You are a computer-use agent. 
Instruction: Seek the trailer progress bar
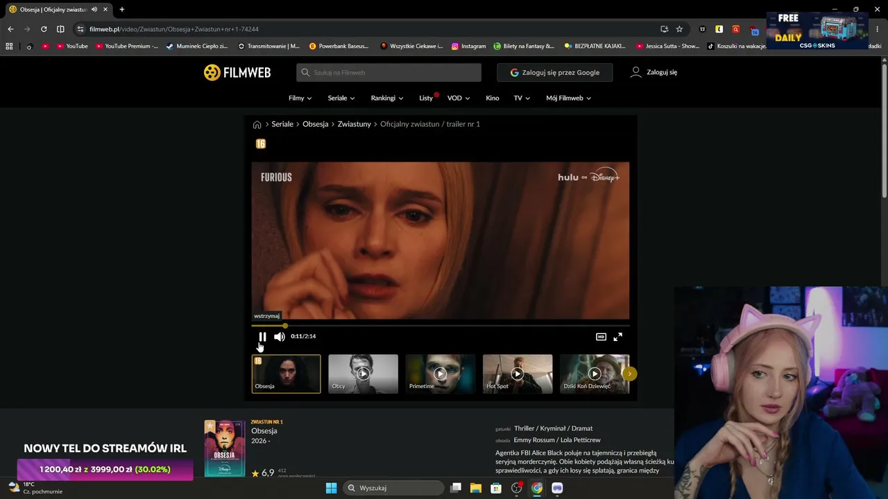point(441,326)
